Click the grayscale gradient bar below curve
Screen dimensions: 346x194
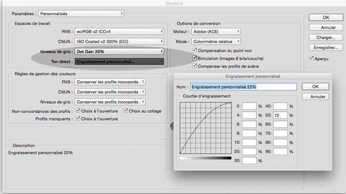click(205, 158)
